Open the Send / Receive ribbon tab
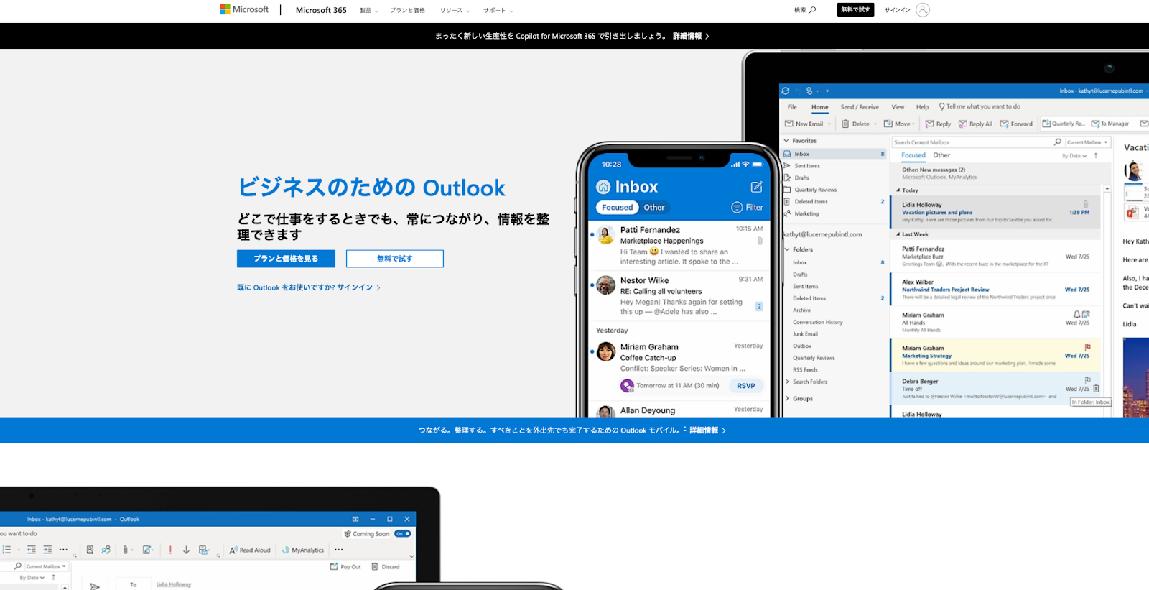1149x590 pixels. tap(860, 107)
